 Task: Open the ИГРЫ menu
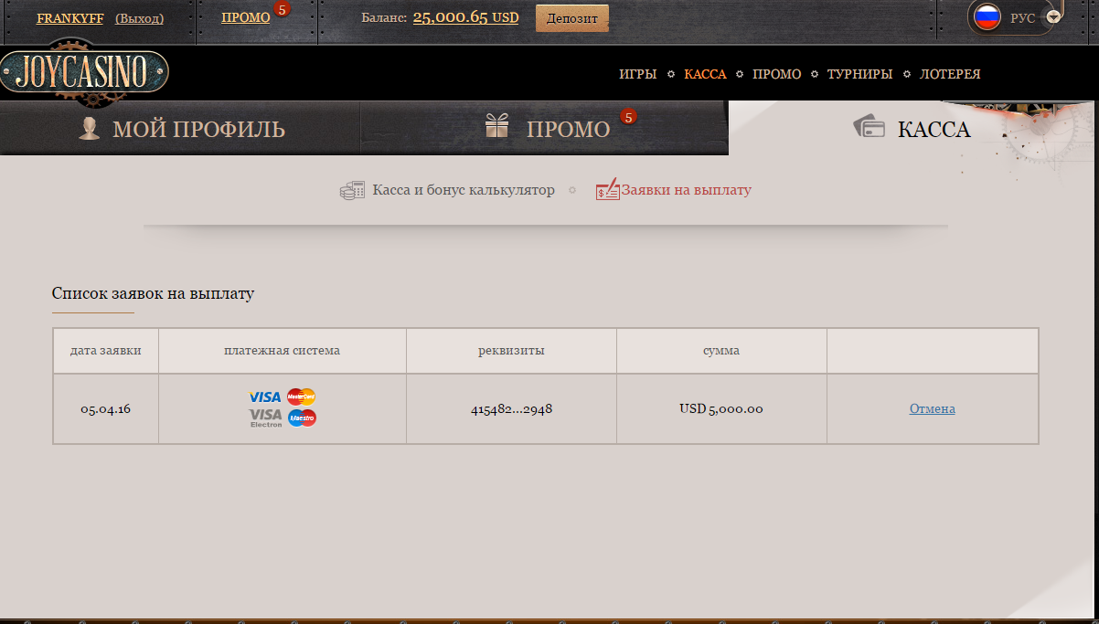tap(638, 74)
